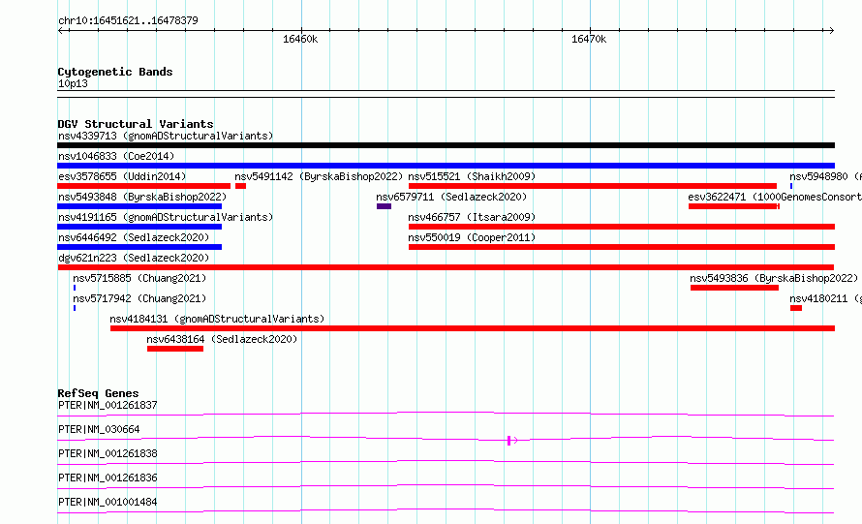Open the nsv550019 (Cooper2011) label

[472, 237]
